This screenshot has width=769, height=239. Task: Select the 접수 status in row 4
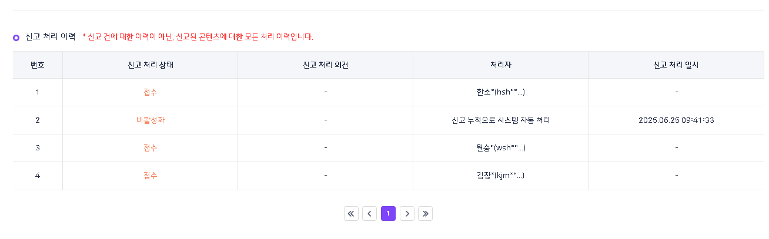pyautogui.click(x=151, y=175)
